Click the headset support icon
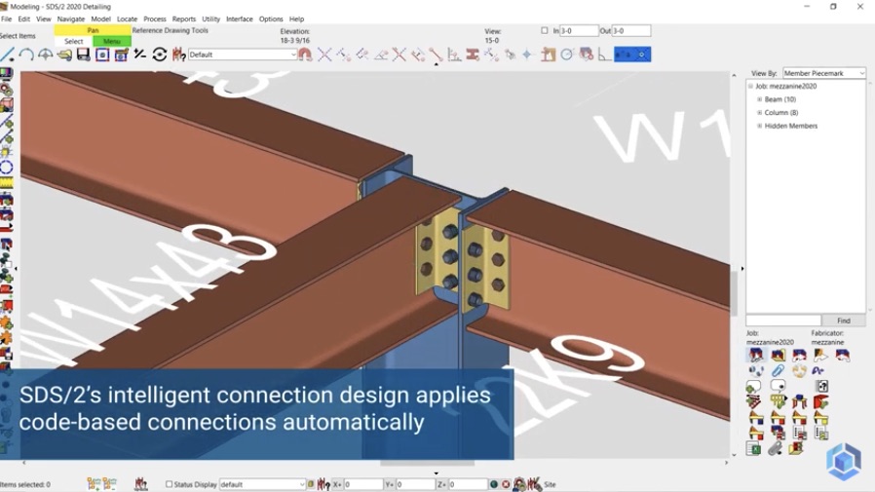This screenshot has width=875, height=492. click(756, 370)
